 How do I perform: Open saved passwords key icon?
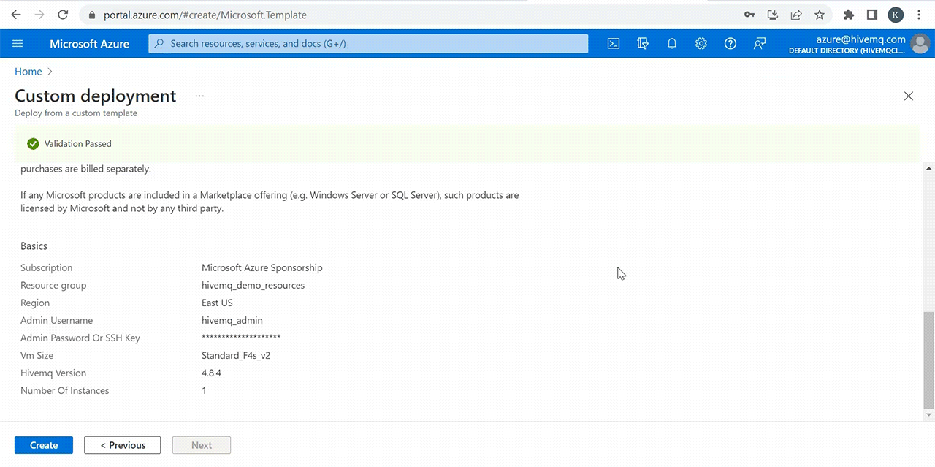click(x=749, y=15)
